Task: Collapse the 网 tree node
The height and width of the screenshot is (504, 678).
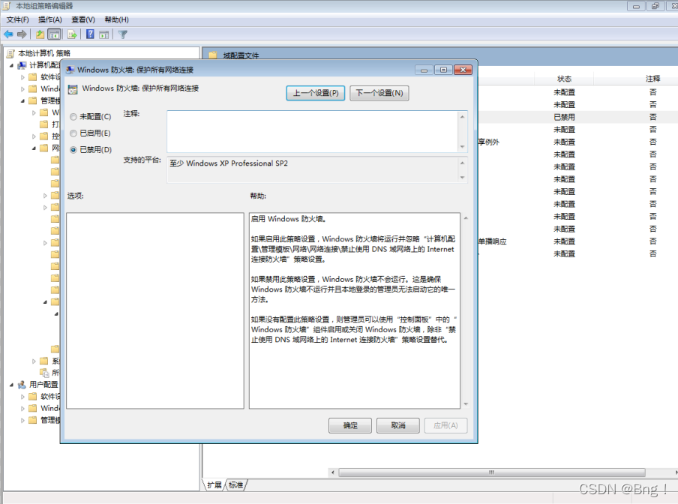Action: 34,148
